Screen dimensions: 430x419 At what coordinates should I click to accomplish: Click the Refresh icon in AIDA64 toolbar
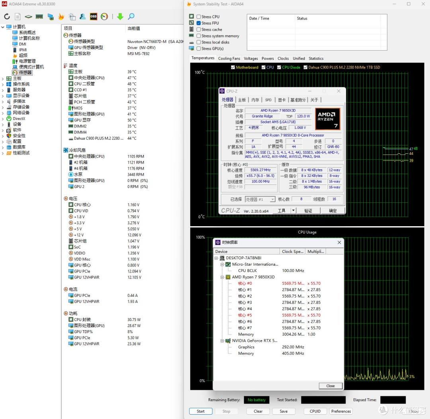click(x=7, y=16)
